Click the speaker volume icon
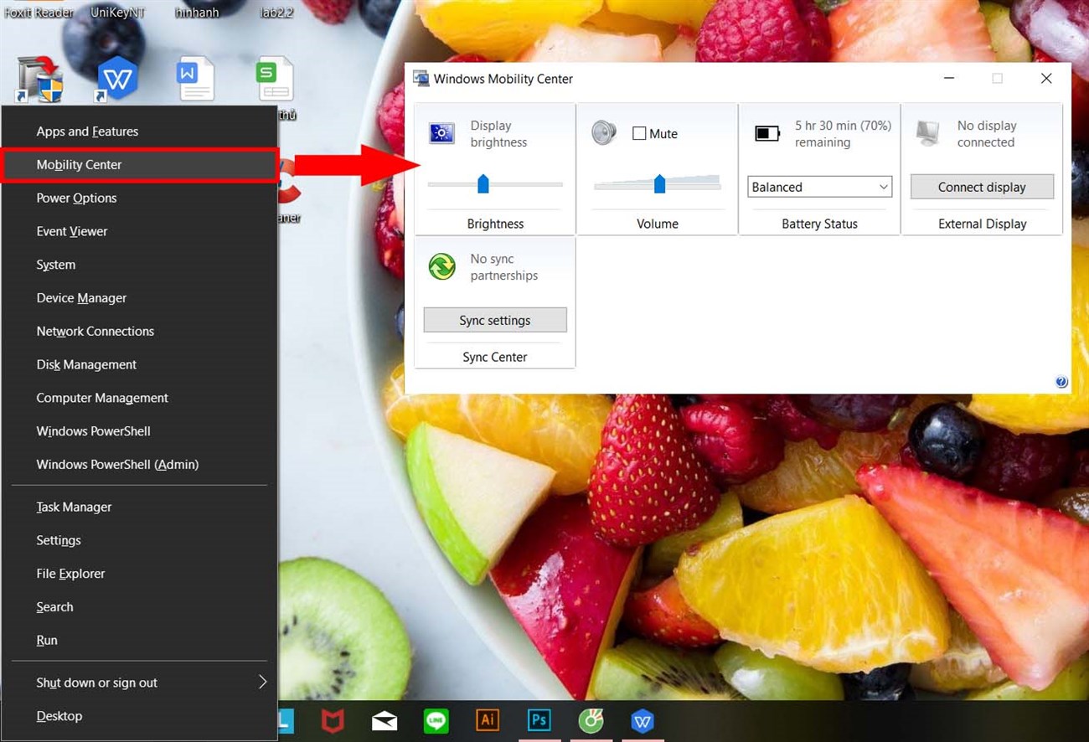The height and width of the screenshot is (742, 1089). (603, 133)
